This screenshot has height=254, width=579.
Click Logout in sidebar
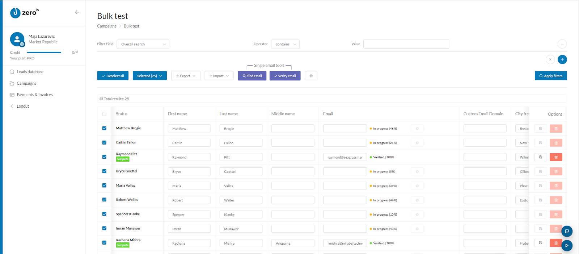point(23,106)
